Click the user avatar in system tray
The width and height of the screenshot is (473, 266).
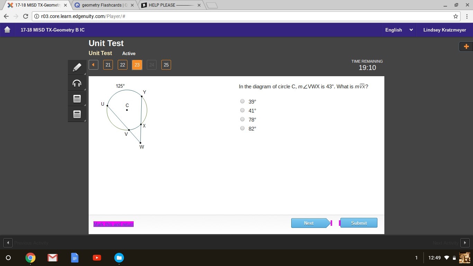pyautogui.click(x=464, y=258)
